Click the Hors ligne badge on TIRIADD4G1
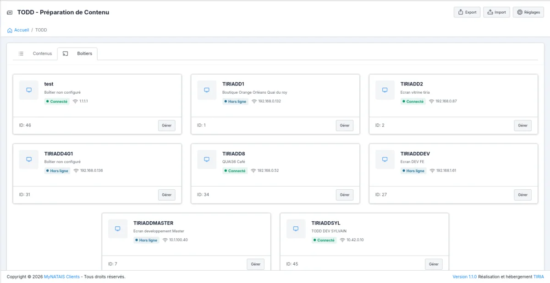Image resolution: width=550 pixels, height=283 pixels. (x=57, y=171)
